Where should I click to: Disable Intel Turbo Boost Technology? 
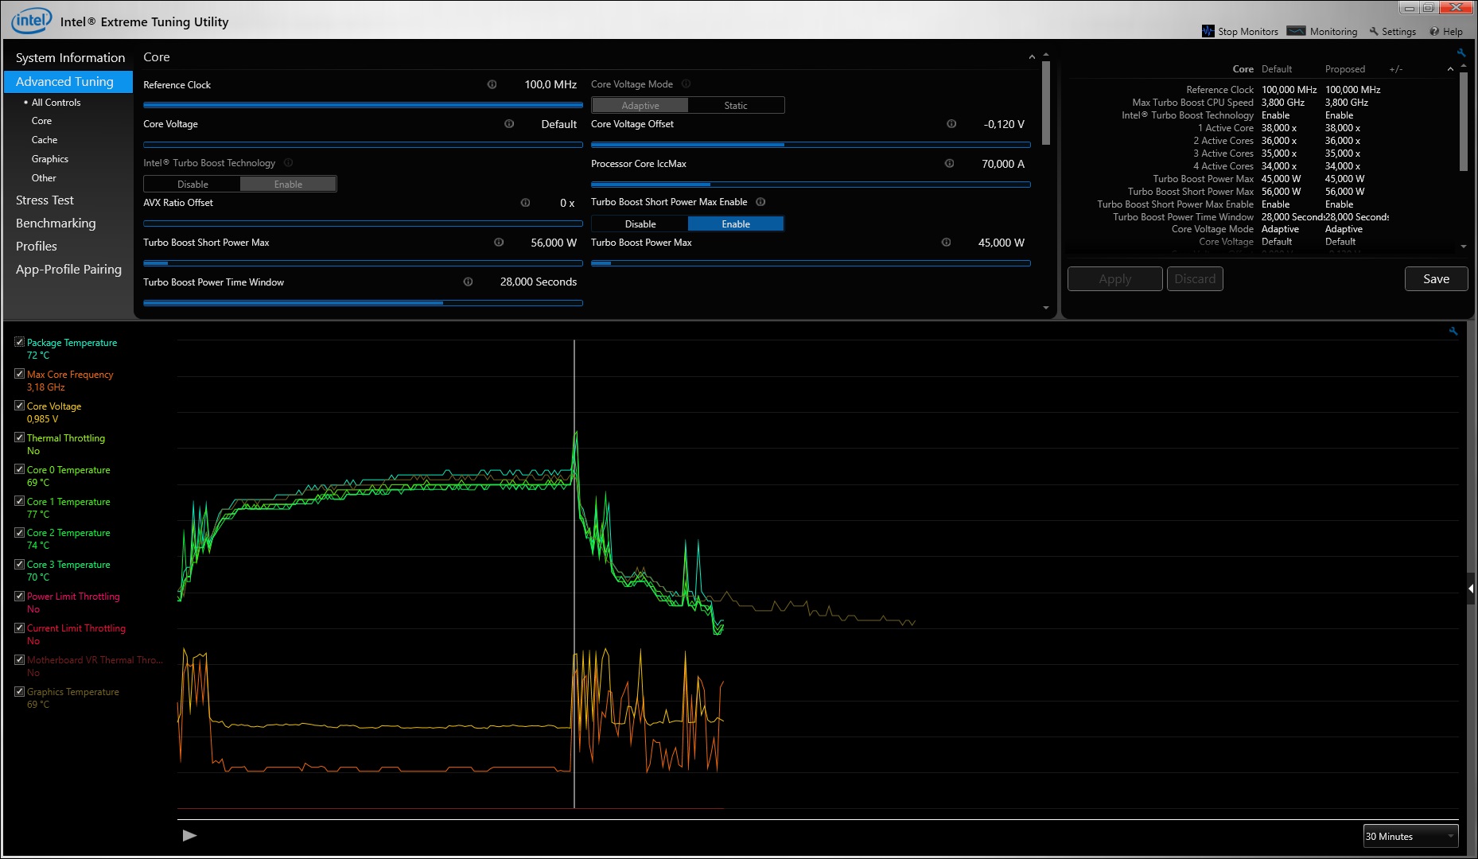coord(193,184)
